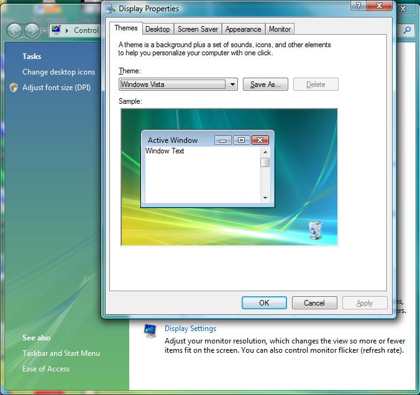Image resolution: width=420 pixels, height=395 pixels.
Task: Click the Forward arrow in Control Panel
Action: coord(32,30)
